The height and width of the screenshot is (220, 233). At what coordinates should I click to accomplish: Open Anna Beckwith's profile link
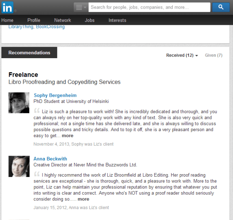point(50,159)
